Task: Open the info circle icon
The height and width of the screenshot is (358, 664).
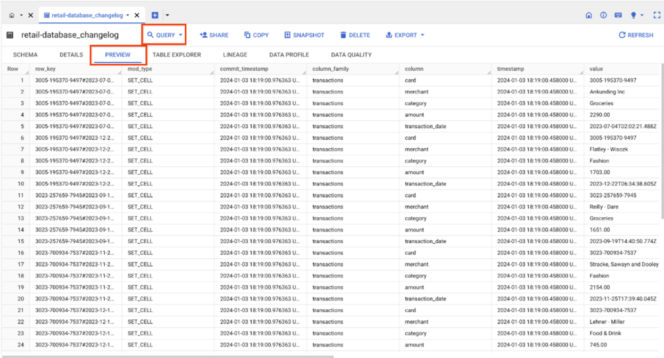Action: click(603, 15)
